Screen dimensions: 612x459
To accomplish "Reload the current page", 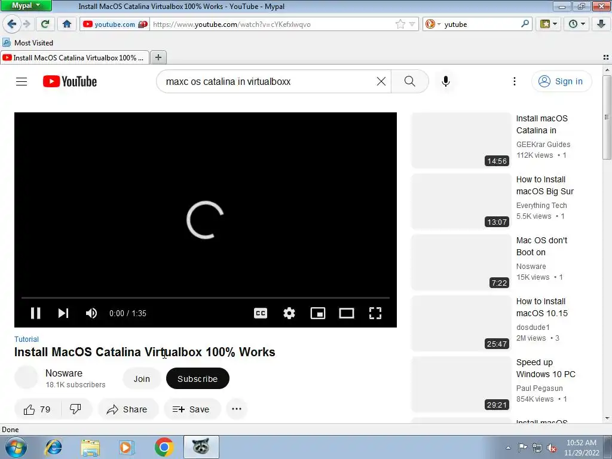I will [45, 24].
